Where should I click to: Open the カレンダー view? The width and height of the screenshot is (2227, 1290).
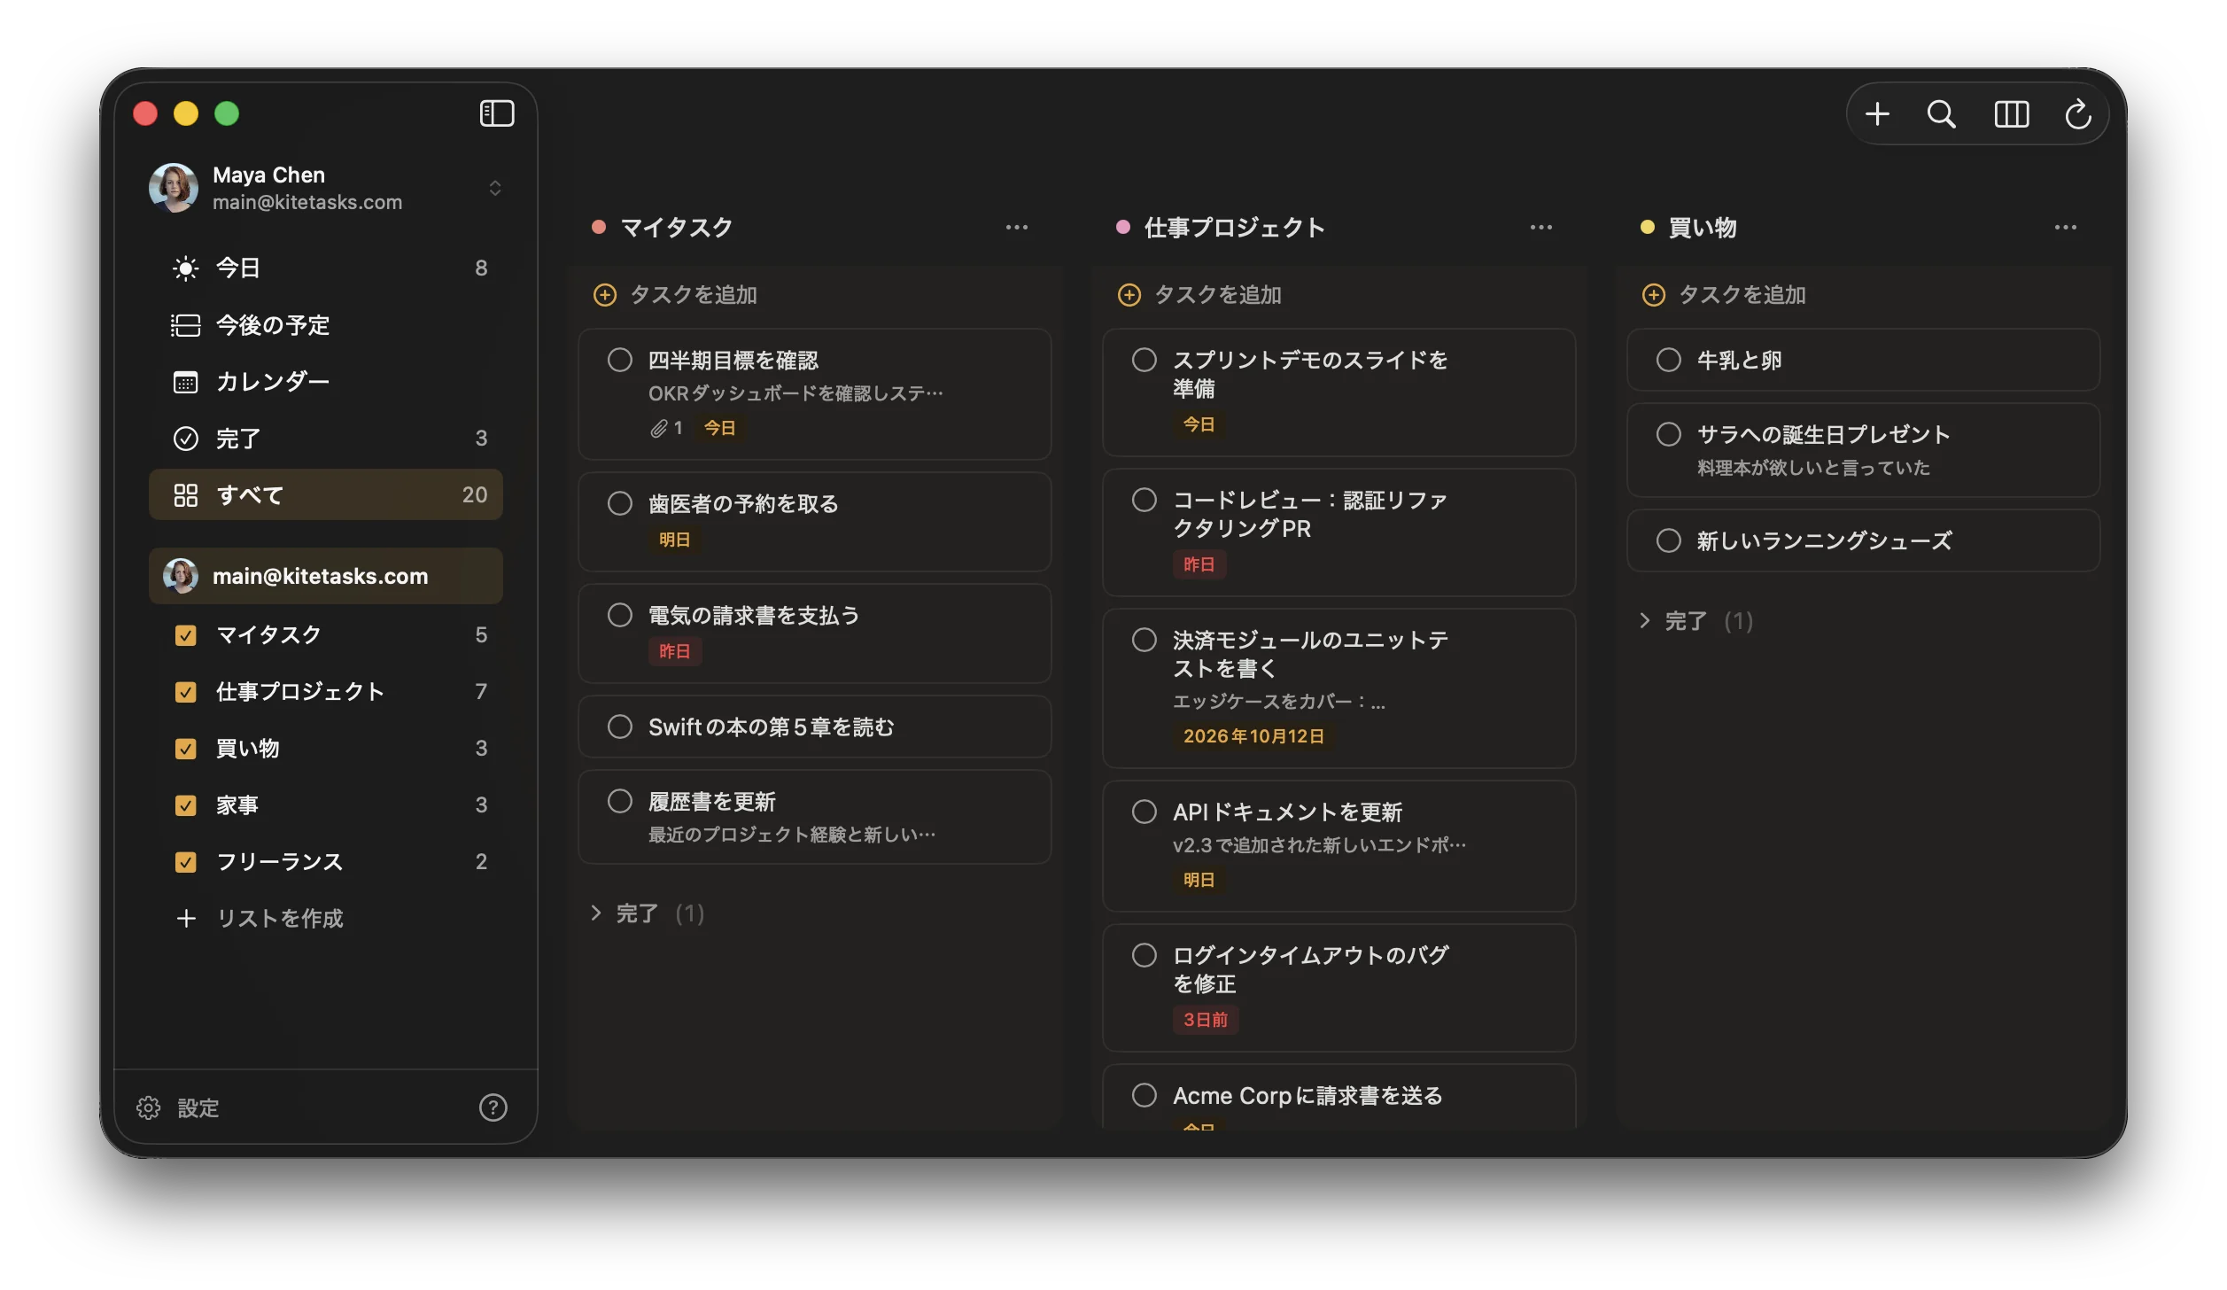tap(326, 381)
